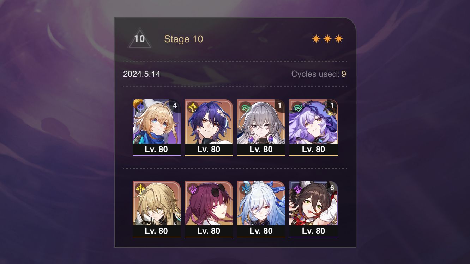Click the Stage 10 title text
Viewport: 470px width, 264px height.
[183, 39]
